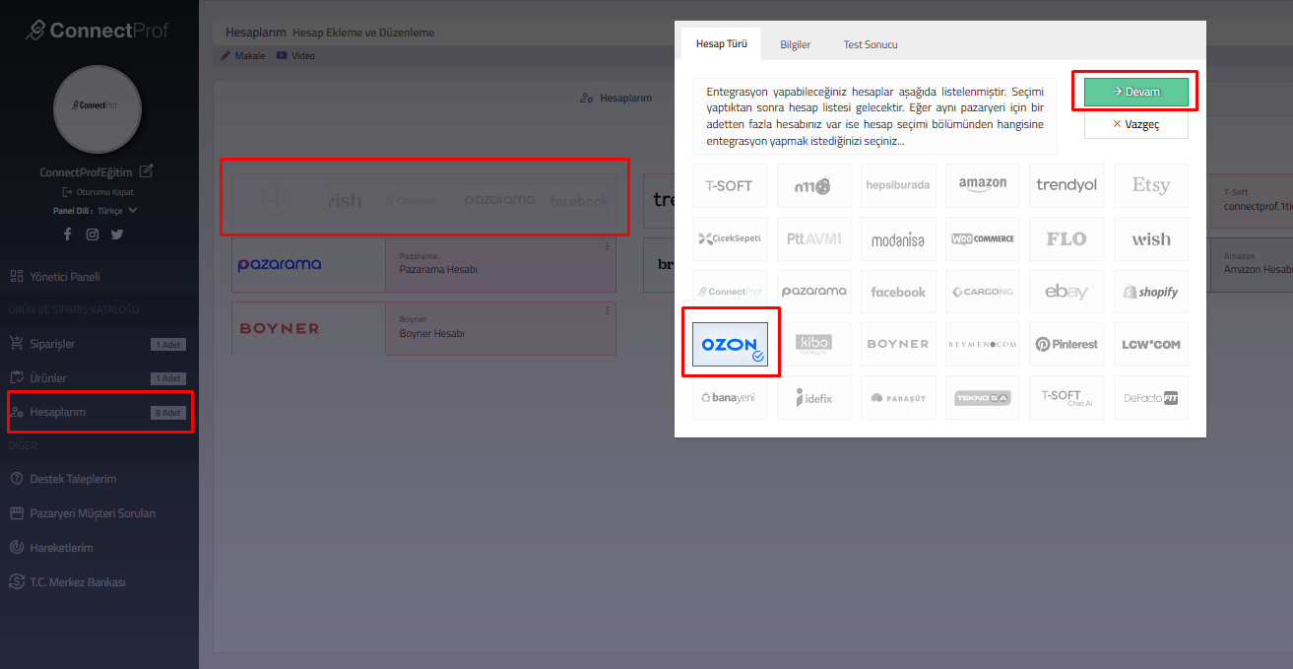The width and height of the screenshot is (1293, 669).
Task: Choose the Etsy marketplace tile
Action: pyautogui.click(x=1151, y=185)
